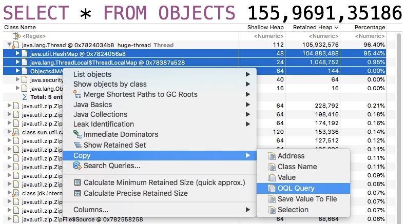Viewport: 406px width, 224px height.
Task: Expand the java.lang.Ob row
Action: (17, 88)
